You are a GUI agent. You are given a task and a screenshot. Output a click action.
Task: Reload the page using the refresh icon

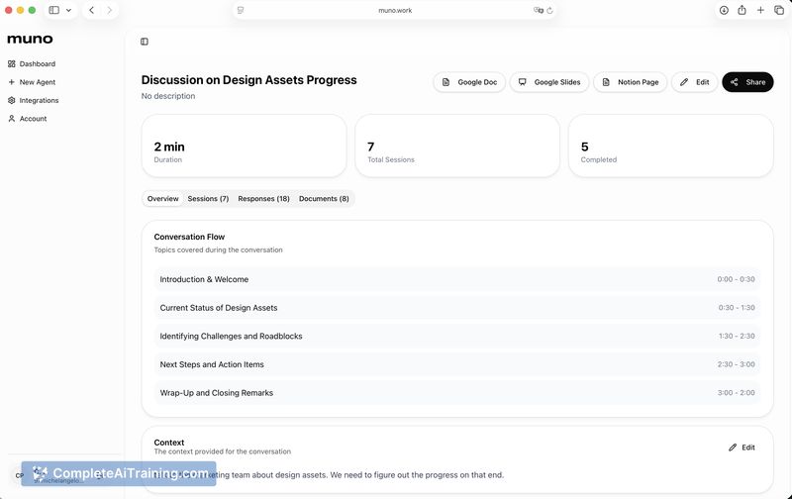click(550, 10)
